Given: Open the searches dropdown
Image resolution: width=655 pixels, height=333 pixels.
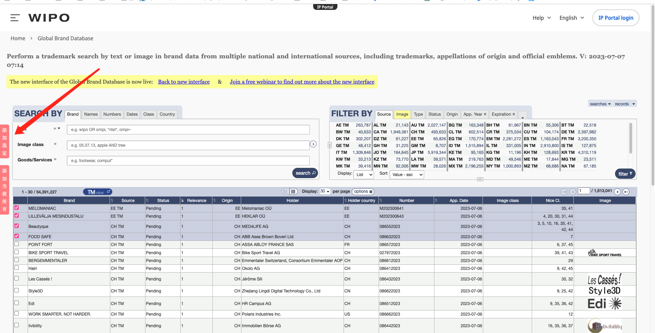Looking at the screenshot, I should click(600, 104).
